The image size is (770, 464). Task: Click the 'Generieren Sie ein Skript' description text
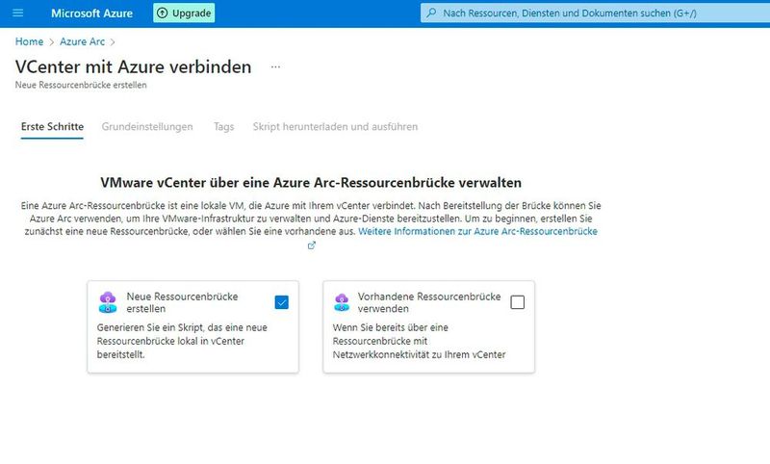coord(182,341)
